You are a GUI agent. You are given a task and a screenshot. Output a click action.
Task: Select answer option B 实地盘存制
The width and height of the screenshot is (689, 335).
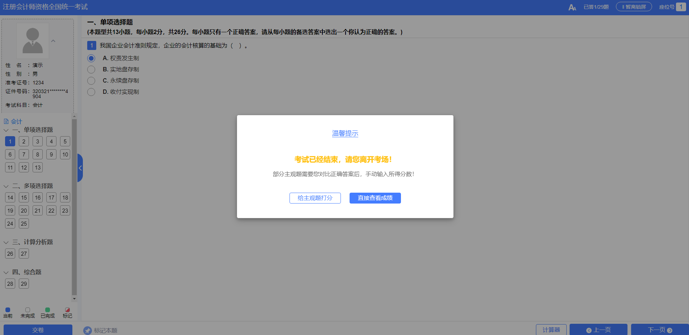click(91, 69)
